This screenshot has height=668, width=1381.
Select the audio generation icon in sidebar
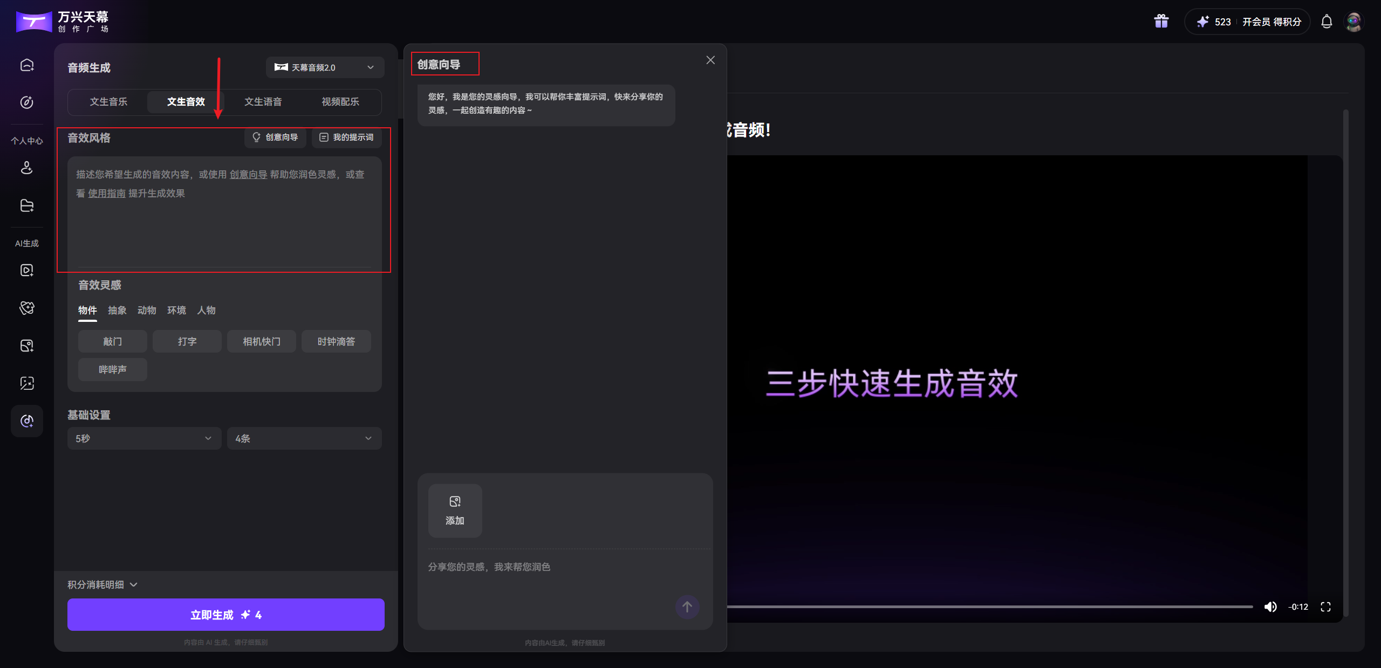[x=26, y=421]
